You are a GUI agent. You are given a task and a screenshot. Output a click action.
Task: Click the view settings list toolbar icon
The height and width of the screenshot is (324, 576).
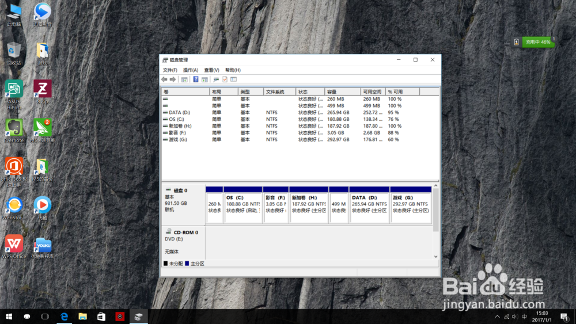click(x=234, y=79)
